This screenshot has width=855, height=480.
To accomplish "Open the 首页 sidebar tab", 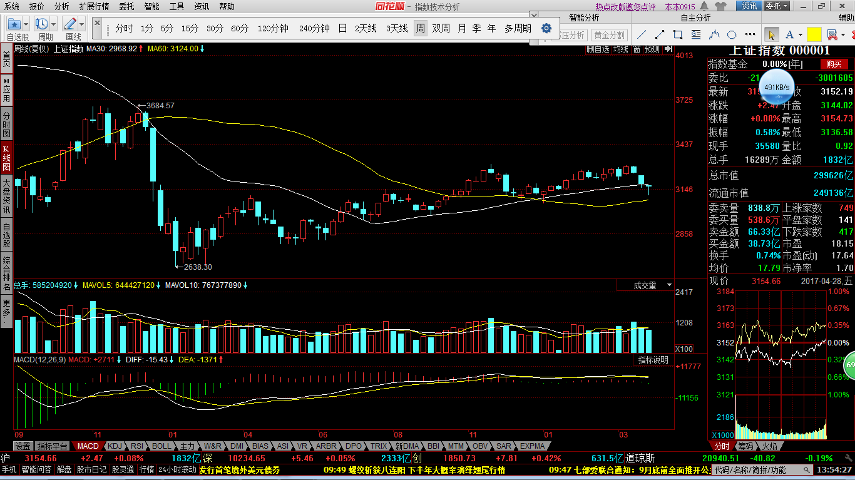I will click(6, 59).
